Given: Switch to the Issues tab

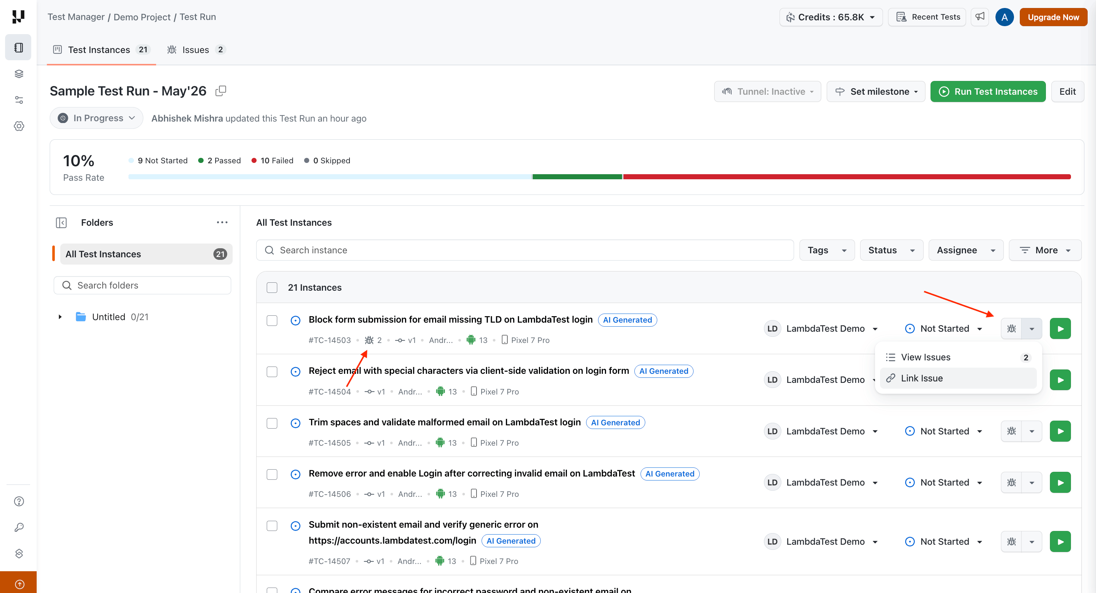Looking at the screenshot, I should (196, 50).
